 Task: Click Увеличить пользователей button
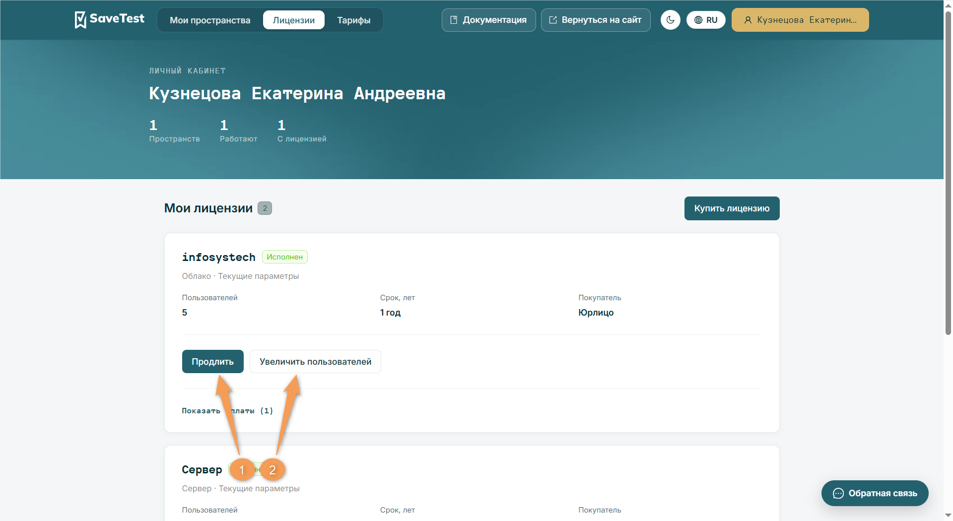click(x=315, y=361)
